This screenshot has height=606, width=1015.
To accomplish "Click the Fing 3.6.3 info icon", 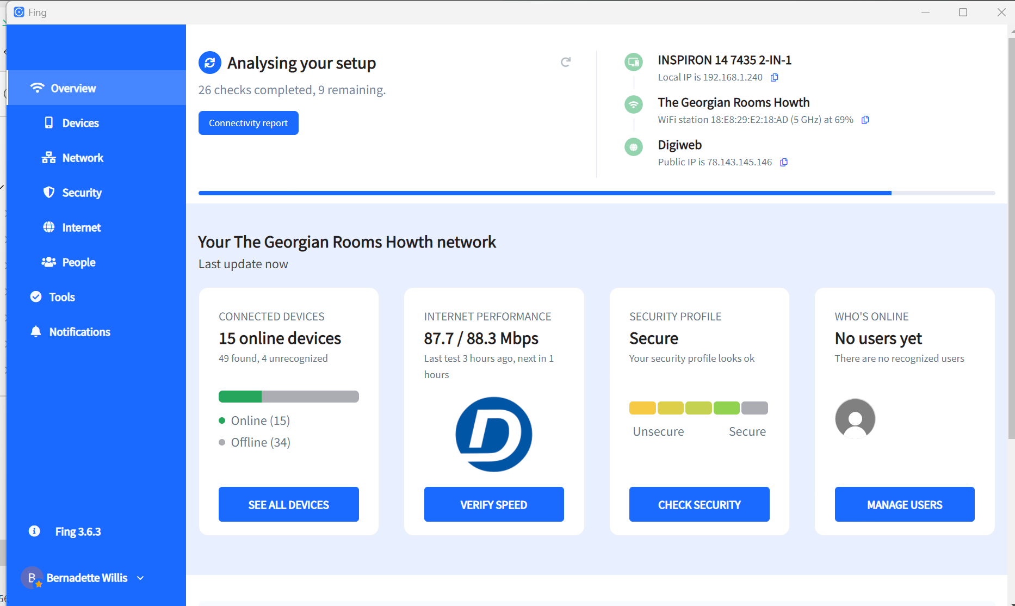I will (34, 531).
